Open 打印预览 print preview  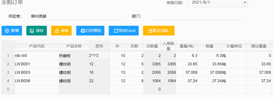tap(90, 31)
